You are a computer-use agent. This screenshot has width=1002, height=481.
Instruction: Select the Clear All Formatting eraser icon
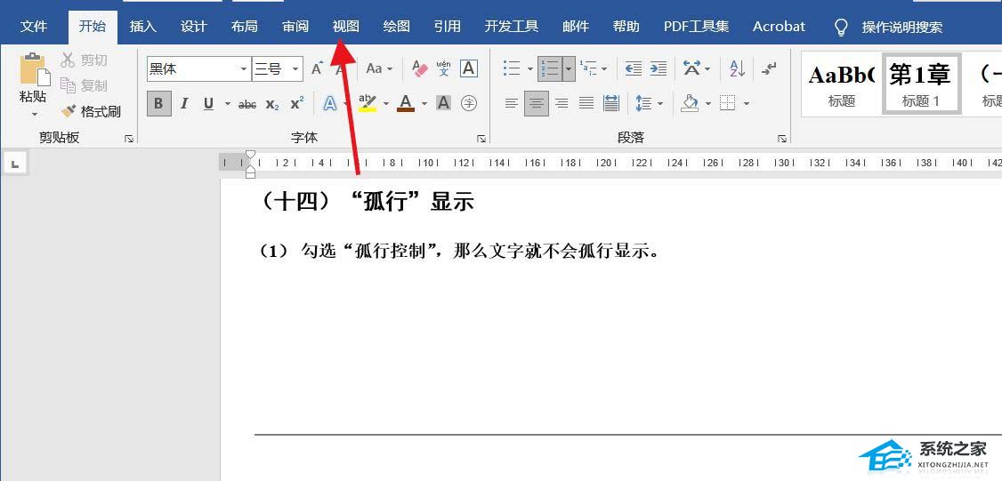point(420,68)
